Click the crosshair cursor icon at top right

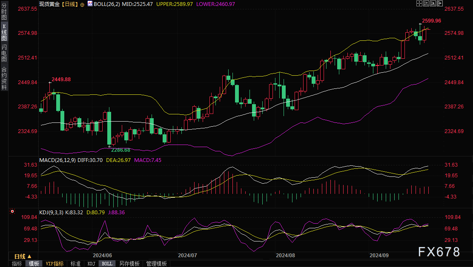419,3
